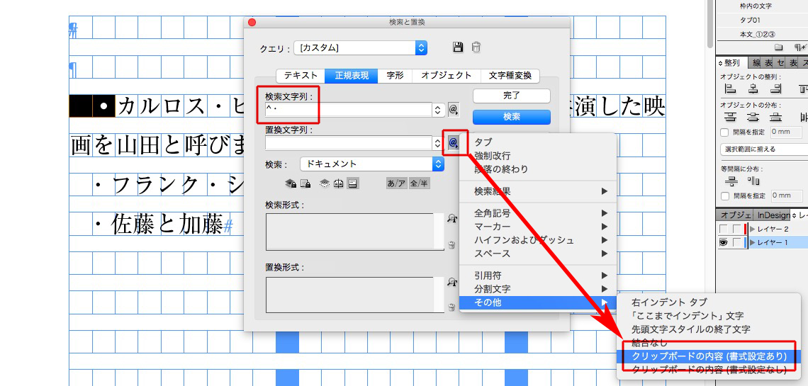Choose クリップボードの内容 (書式設定あり) menu item
Image resolution: width=808 pixels, height=386 pixels.
tap(709, 356)
